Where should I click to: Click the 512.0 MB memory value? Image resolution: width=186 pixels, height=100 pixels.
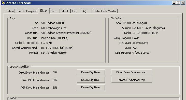tap(47, 43)
